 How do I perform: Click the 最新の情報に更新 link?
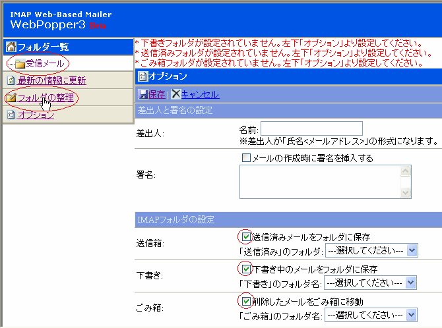pos(52,81)
